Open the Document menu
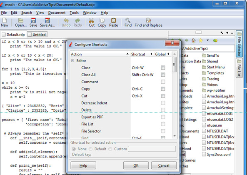This screenshot has height=175, width=247. click(57, 13)
